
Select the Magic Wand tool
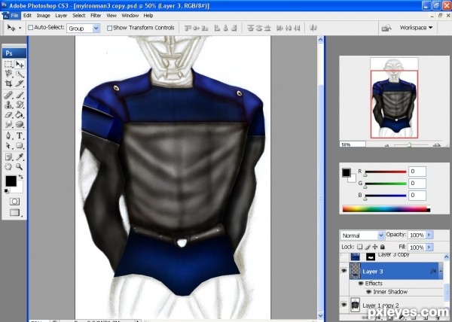20,74
